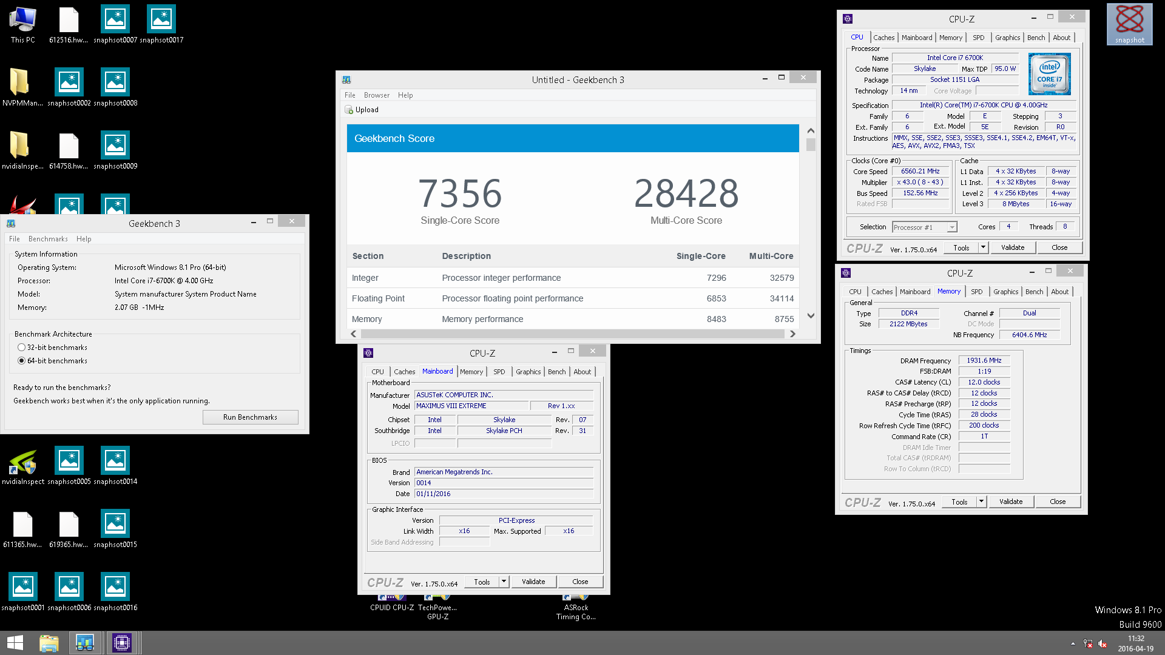Click right arrow of horizontal scrollbar
Viewport: 1165px width, 655px height.
click(792, 334)
